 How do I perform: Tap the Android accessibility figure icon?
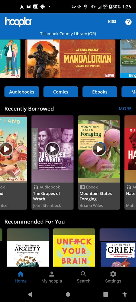[125, 294]
